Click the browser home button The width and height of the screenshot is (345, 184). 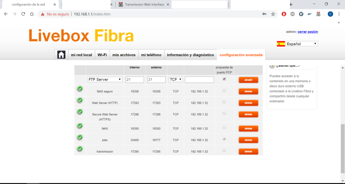[32, 14]
